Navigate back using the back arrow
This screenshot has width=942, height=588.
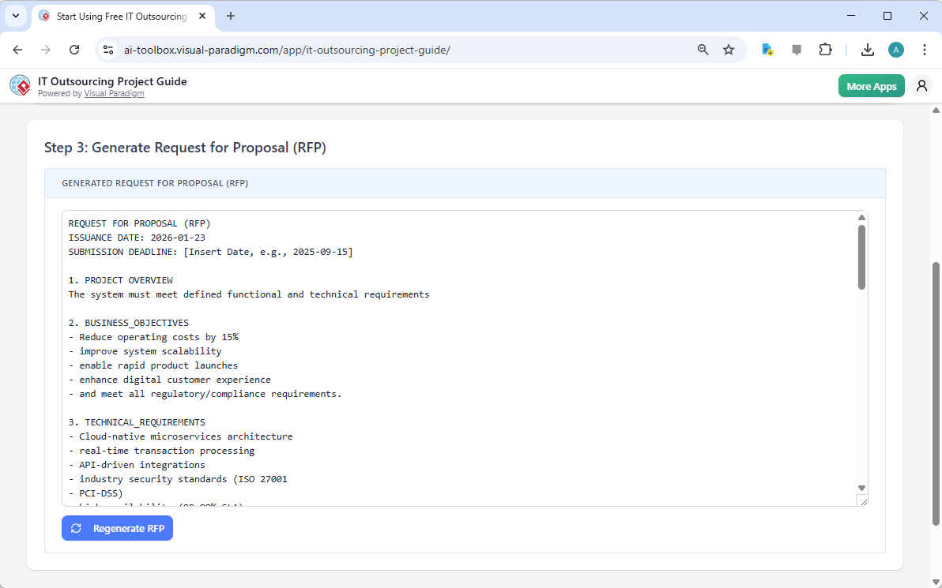17,49
